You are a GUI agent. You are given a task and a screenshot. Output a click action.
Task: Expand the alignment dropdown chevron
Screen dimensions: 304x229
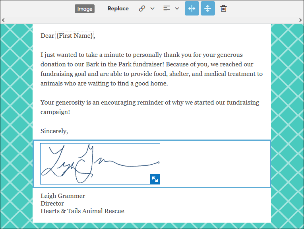click(177, 8)
